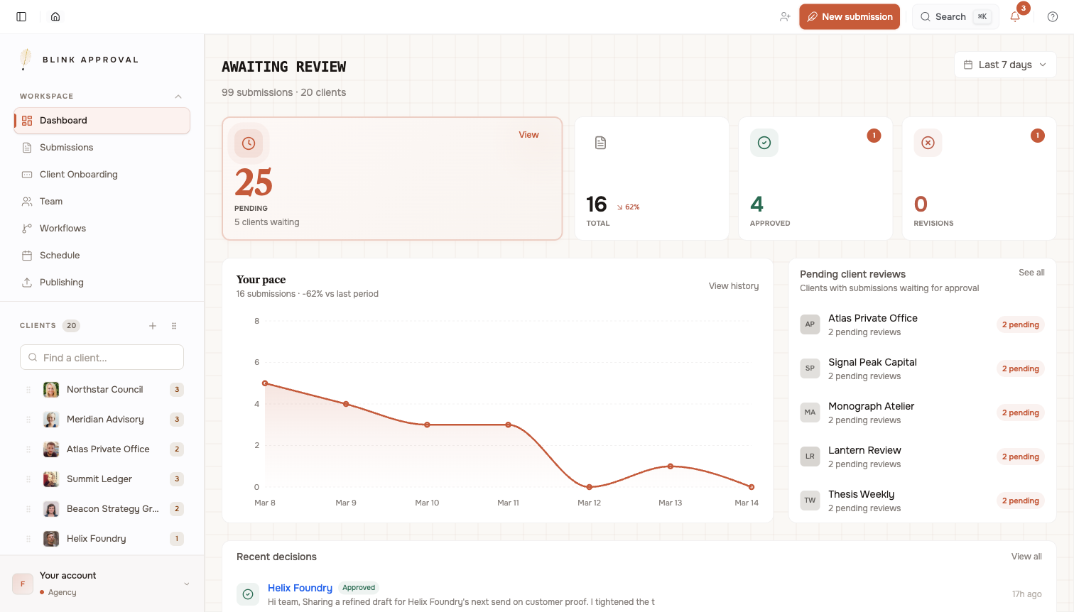Click the clock icon on Pending card
Image resolution: width=1074 pixels, height=612 pixels.
(249, 143)
